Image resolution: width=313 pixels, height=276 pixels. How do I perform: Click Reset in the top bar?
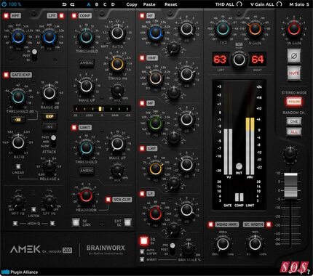[171, 4]
